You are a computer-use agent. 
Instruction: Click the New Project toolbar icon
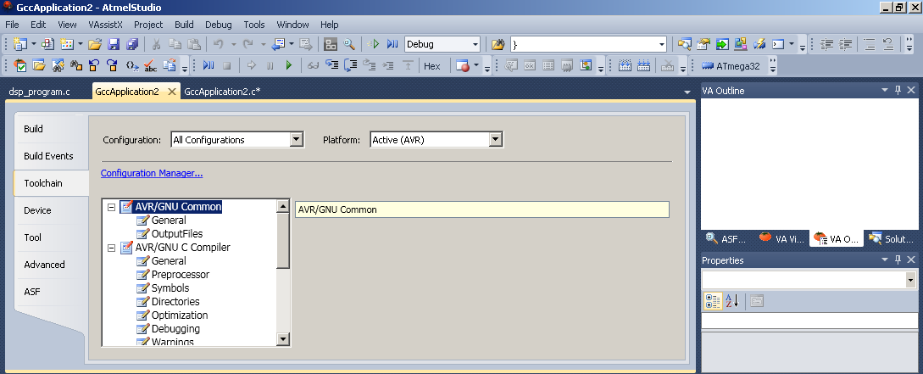(x=20, y=44)
